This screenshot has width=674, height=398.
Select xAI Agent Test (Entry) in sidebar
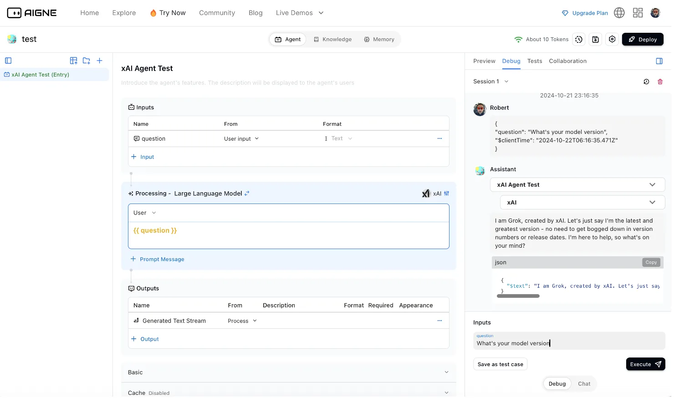point(55,75)
